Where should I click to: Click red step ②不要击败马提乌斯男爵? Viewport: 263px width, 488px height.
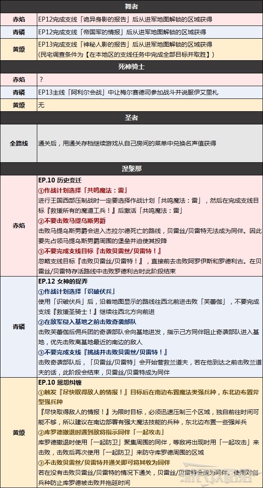[x=72, y=220]
